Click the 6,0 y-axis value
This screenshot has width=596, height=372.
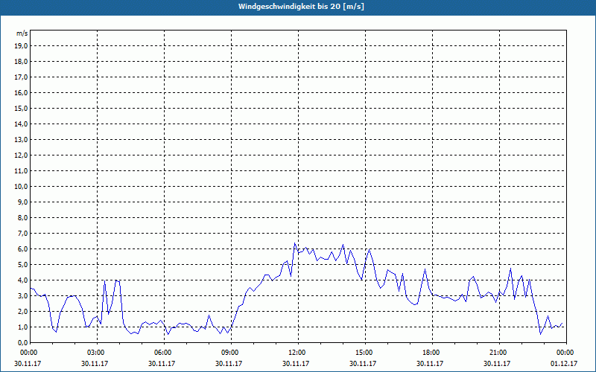22,249
